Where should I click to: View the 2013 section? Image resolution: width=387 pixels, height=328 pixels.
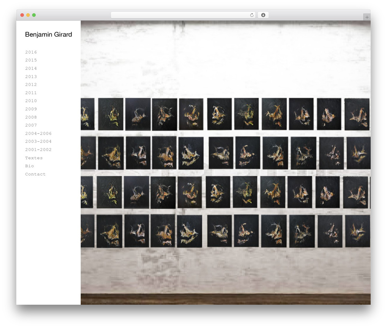[x=31, y=77]
